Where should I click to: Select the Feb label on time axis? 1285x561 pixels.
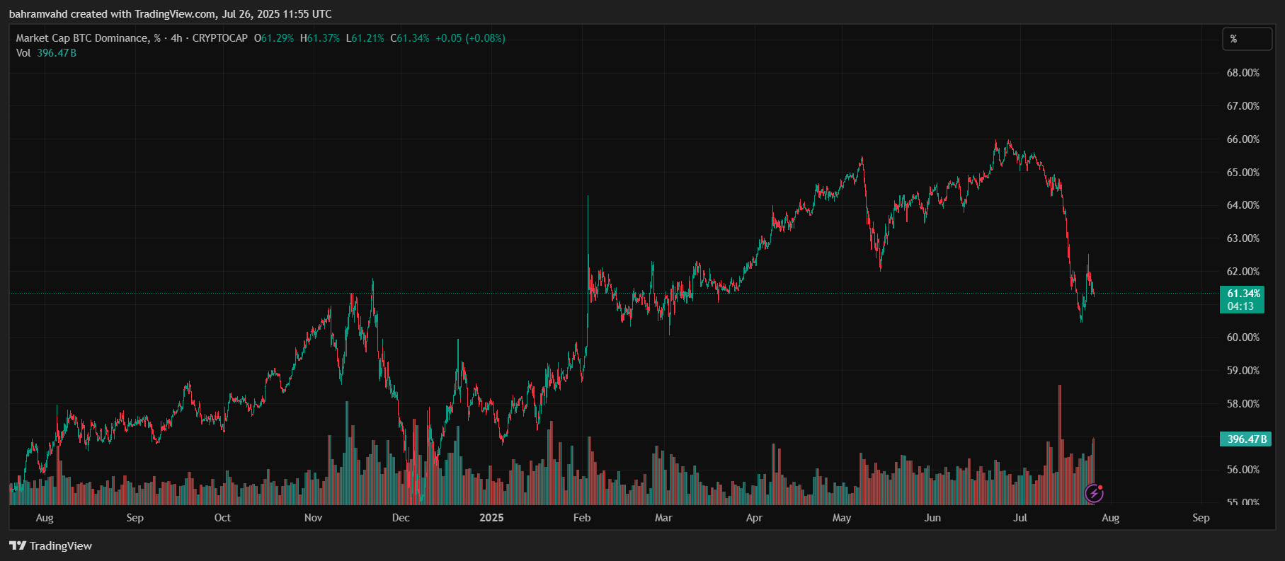click(x=582, y=518)
